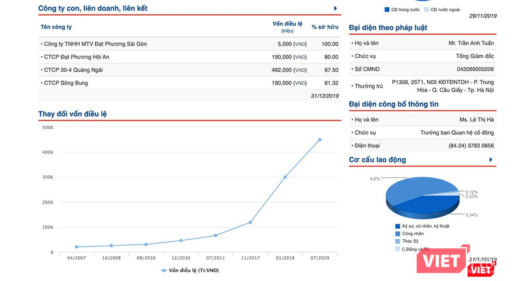Screen dimensions: 529x281
Task: Click the 03/2018 data point marker
Action: tap(285, 177)
